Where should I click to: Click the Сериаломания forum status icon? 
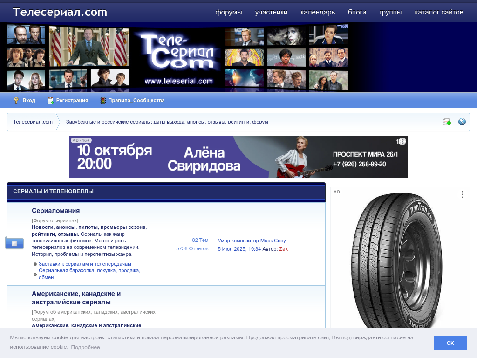(x=14, y=243)
